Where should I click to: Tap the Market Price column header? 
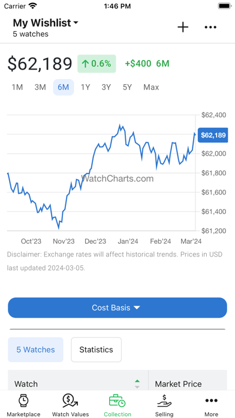coord(178,384)
